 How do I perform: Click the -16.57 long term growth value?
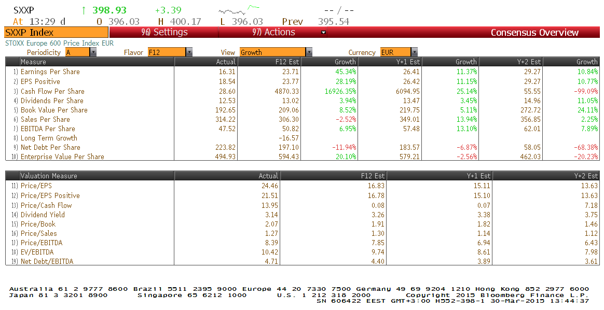(289, 138)
